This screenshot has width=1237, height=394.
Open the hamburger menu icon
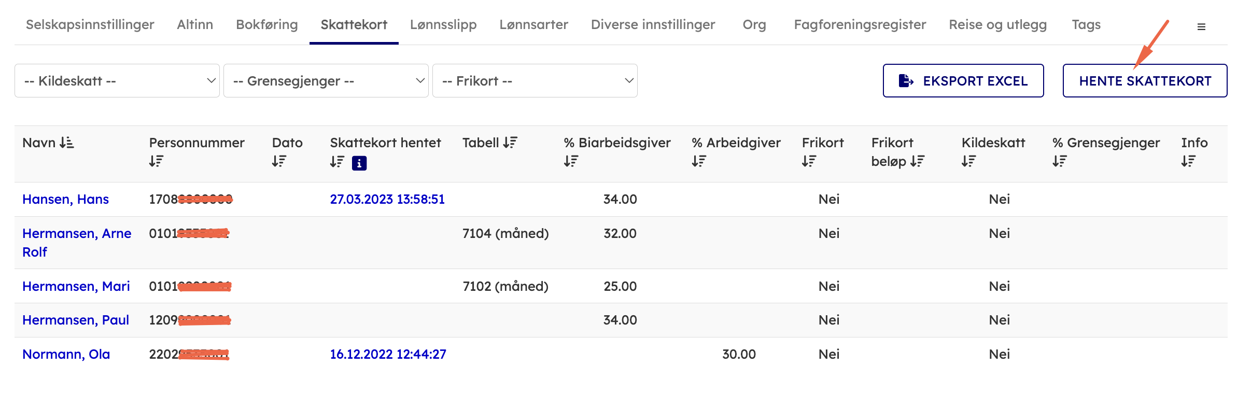click(x=1201, y=27)
